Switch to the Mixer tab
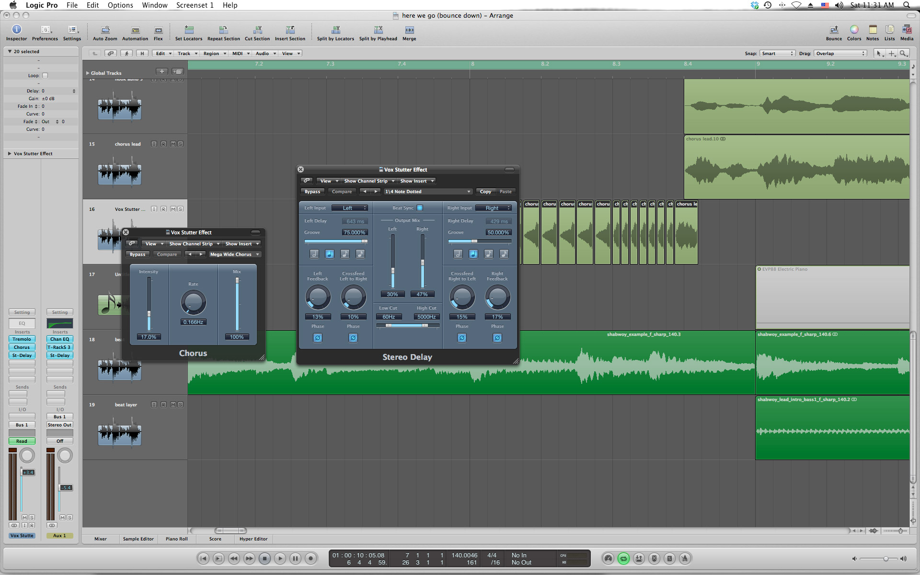Image resolution: width=920 pixels, height=575 pixels. (101, 539)
